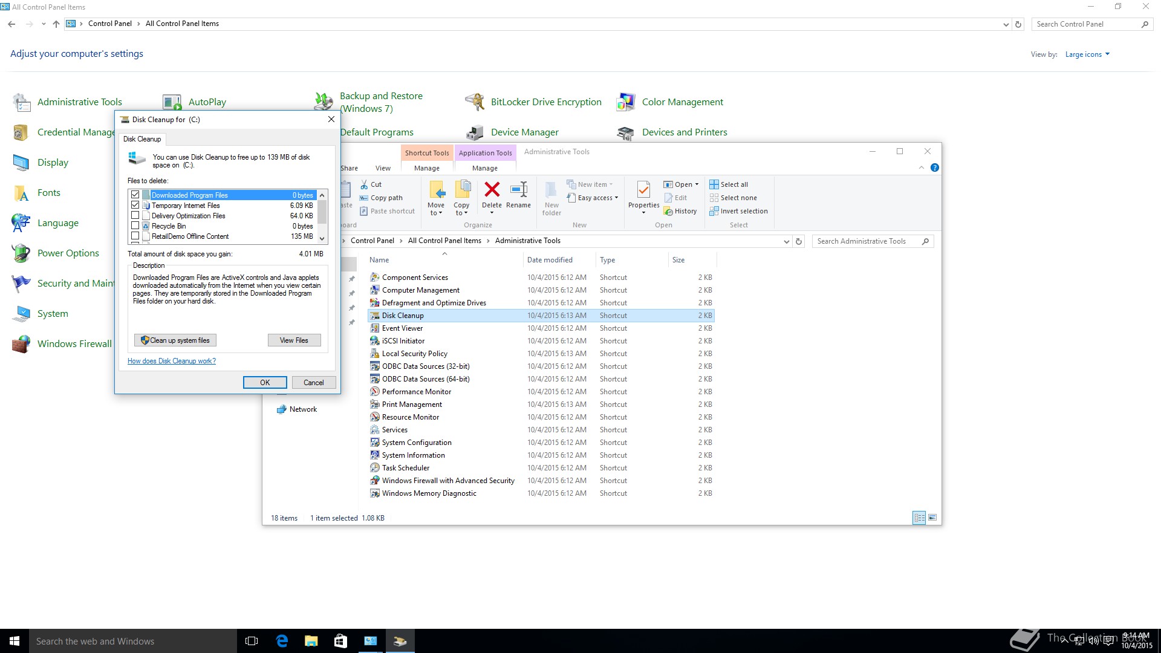Uncheck Downloaded Program Files checkbox
1161x653 pixels.
tap(135, 195)
